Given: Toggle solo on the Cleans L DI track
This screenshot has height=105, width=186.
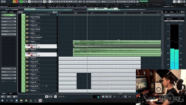Looking at the screenshot, I should click(29, 45).
